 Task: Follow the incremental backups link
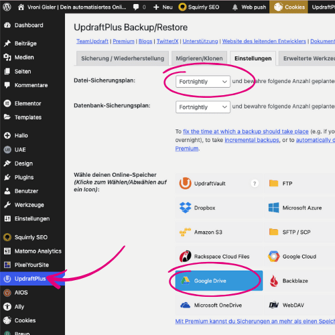click(x=252, y=140)
